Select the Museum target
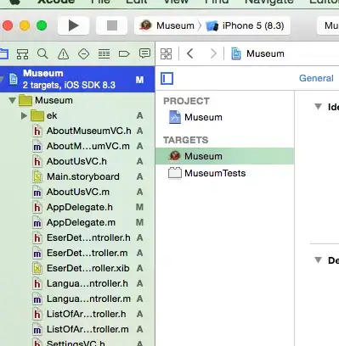339x346 pixels. click(x=225, y=156)
